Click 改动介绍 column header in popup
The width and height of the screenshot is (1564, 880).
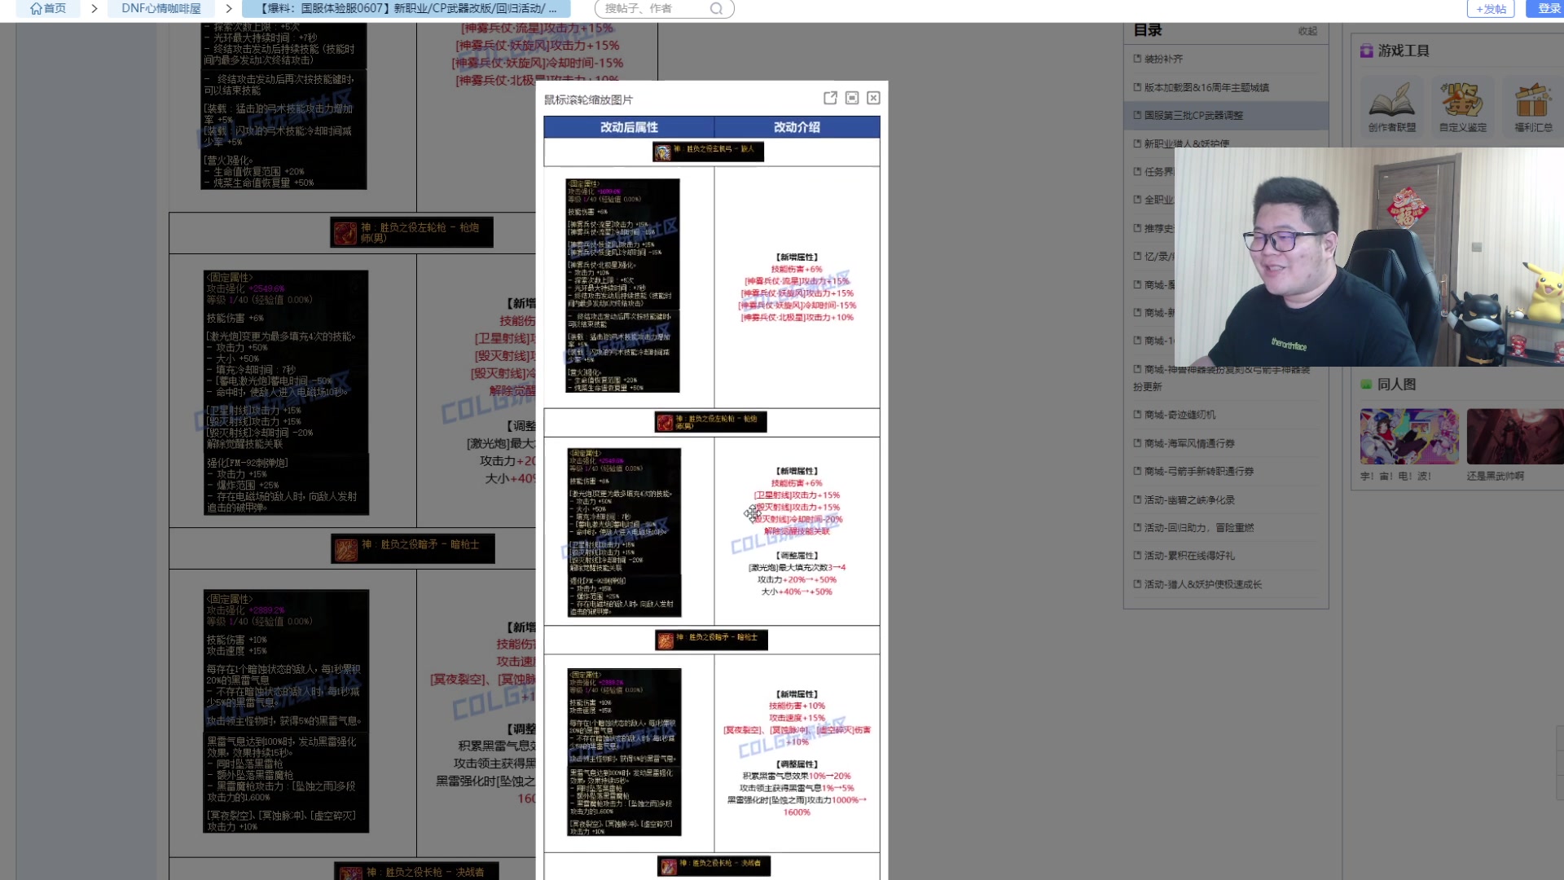pyautogui.click(x=797, y=127)
